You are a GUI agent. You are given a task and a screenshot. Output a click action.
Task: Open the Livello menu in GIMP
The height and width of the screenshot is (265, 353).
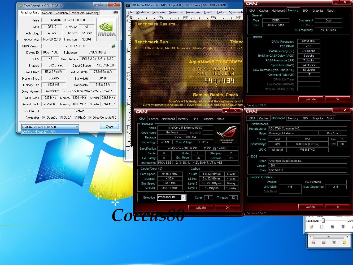coord(209,12)
